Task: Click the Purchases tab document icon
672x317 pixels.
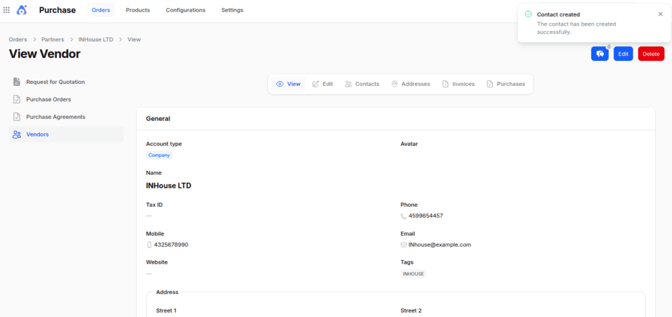Action: tap(490, 84)
